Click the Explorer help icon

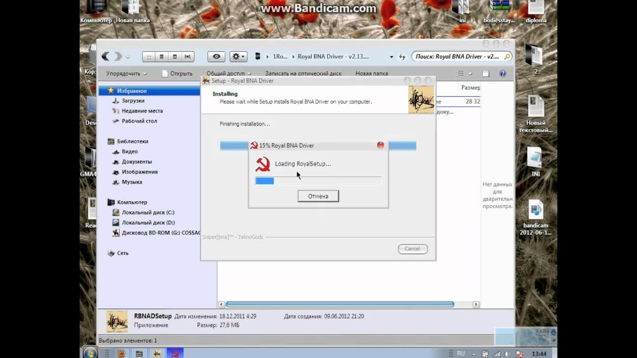click(x=503, y=74)
